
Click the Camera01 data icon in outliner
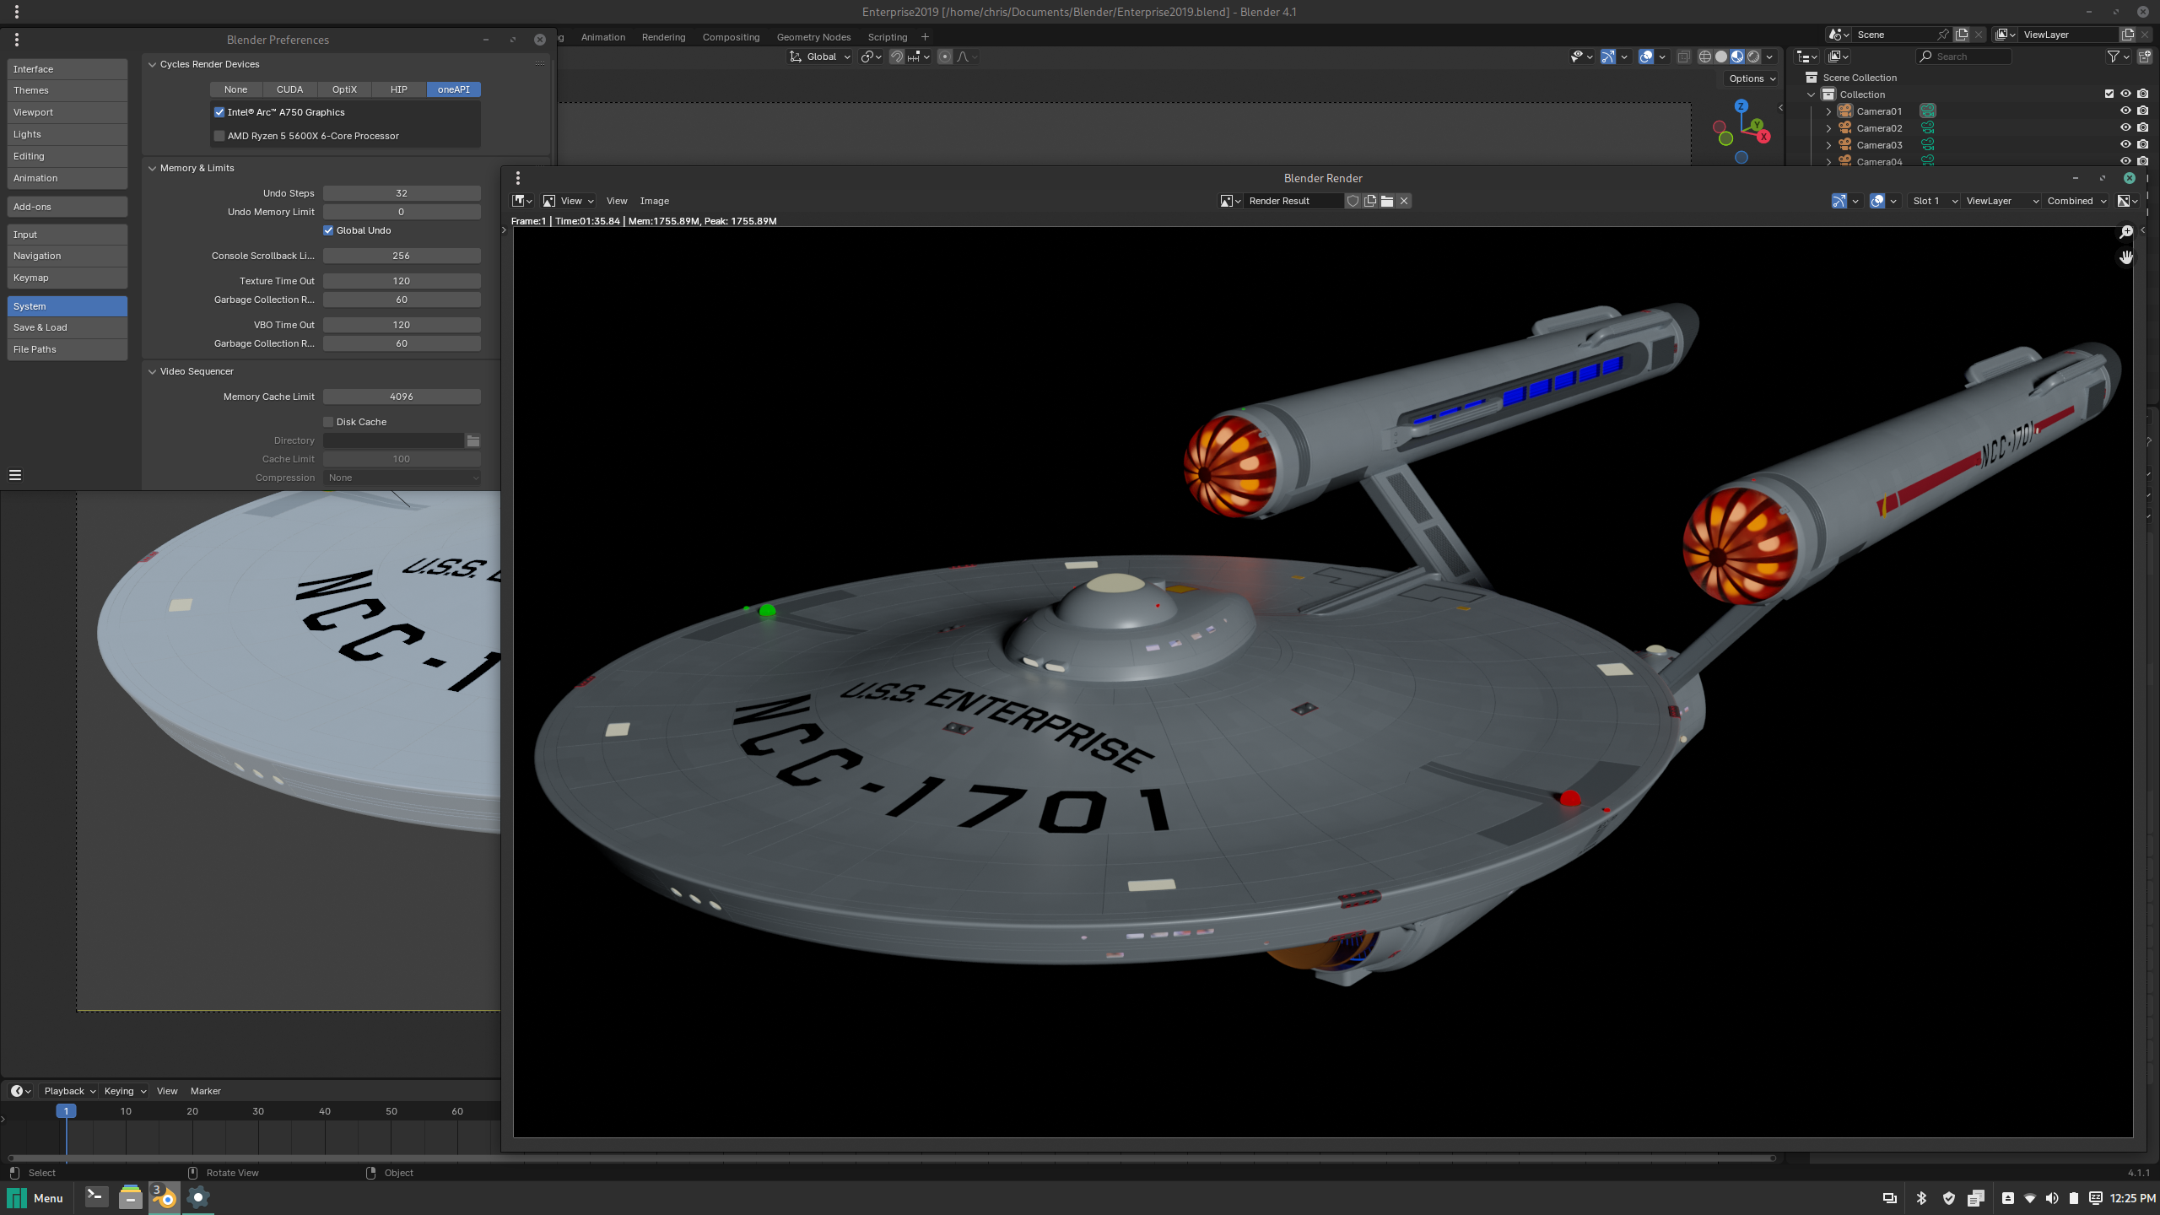click(x=1927, y=111)
